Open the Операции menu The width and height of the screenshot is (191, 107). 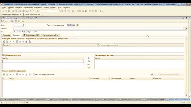[x=19, y=7]
